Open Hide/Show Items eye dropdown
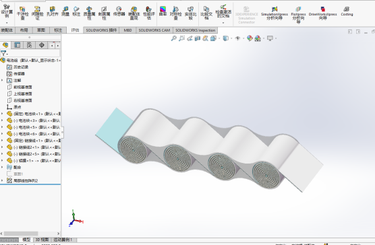This screenshot has width=375, height=245. (x=243, y=38)
